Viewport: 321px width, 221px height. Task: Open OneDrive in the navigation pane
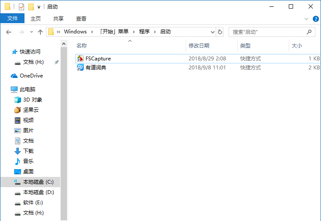[31, 76]
